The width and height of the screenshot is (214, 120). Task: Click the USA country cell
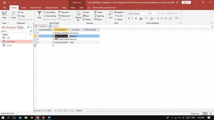click(77, 42)
